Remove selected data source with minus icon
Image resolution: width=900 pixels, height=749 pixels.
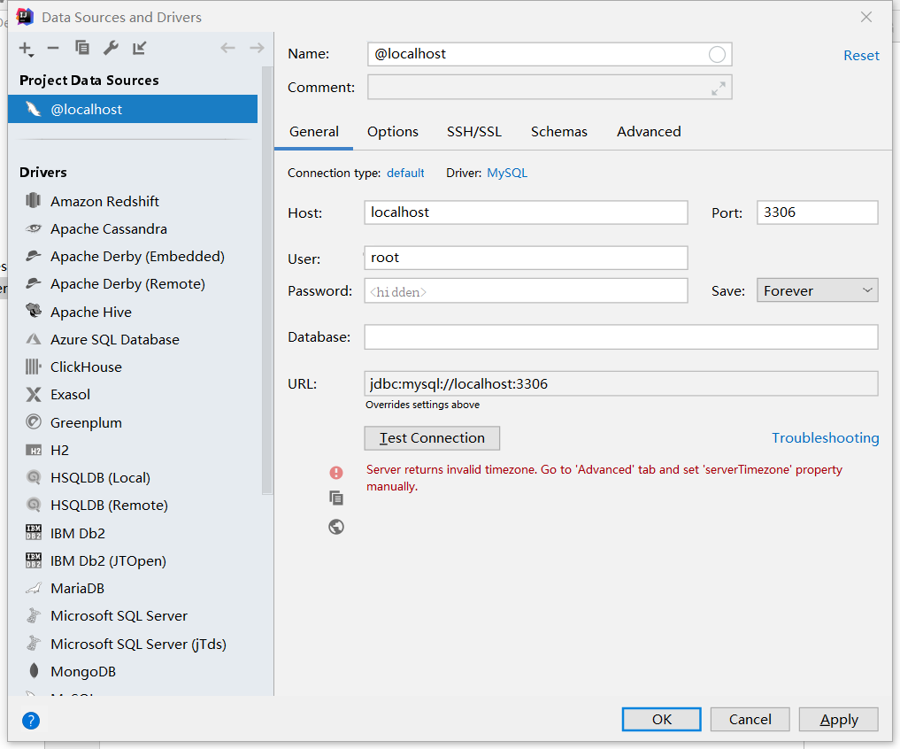coord(53,48)
